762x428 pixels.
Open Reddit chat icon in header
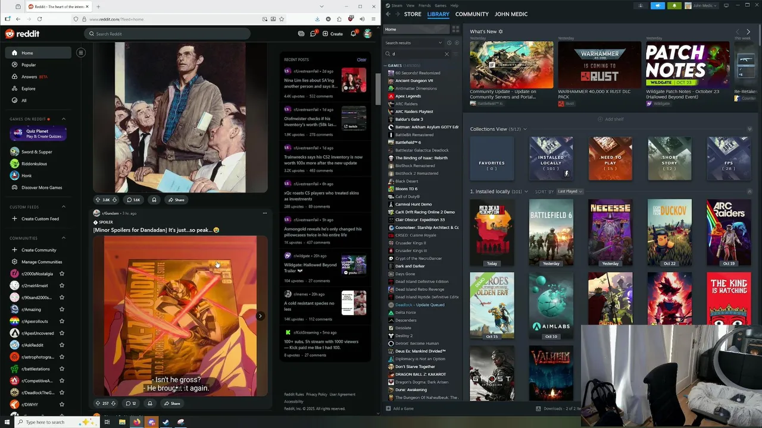(313, 34)
